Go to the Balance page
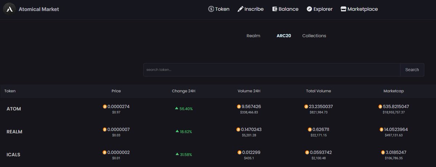The height and width of the screenshot is (167, 436). pos(285,9)
